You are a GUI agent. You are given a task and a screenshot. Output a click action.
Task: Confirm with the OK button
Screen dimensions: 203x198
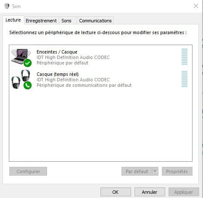click(x=116, y=192)
